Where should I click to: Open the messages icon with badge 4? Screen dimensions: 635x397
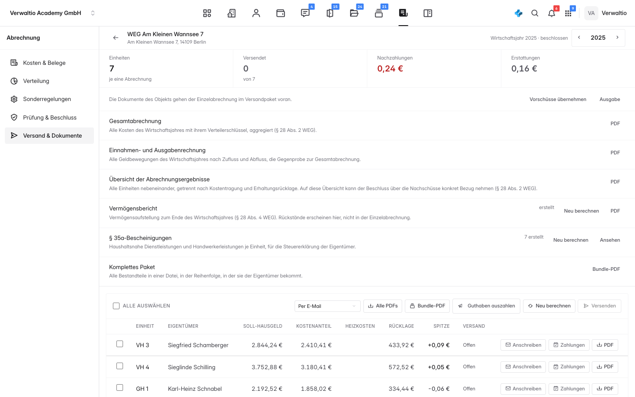coord(305,13)
